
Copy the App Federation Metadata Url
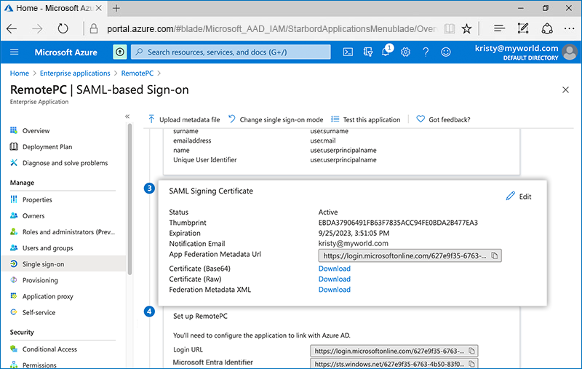(494, 256)
